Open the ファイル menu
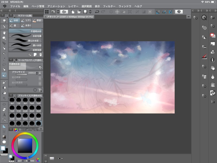 pyautogui.click(x=15, y=6)
